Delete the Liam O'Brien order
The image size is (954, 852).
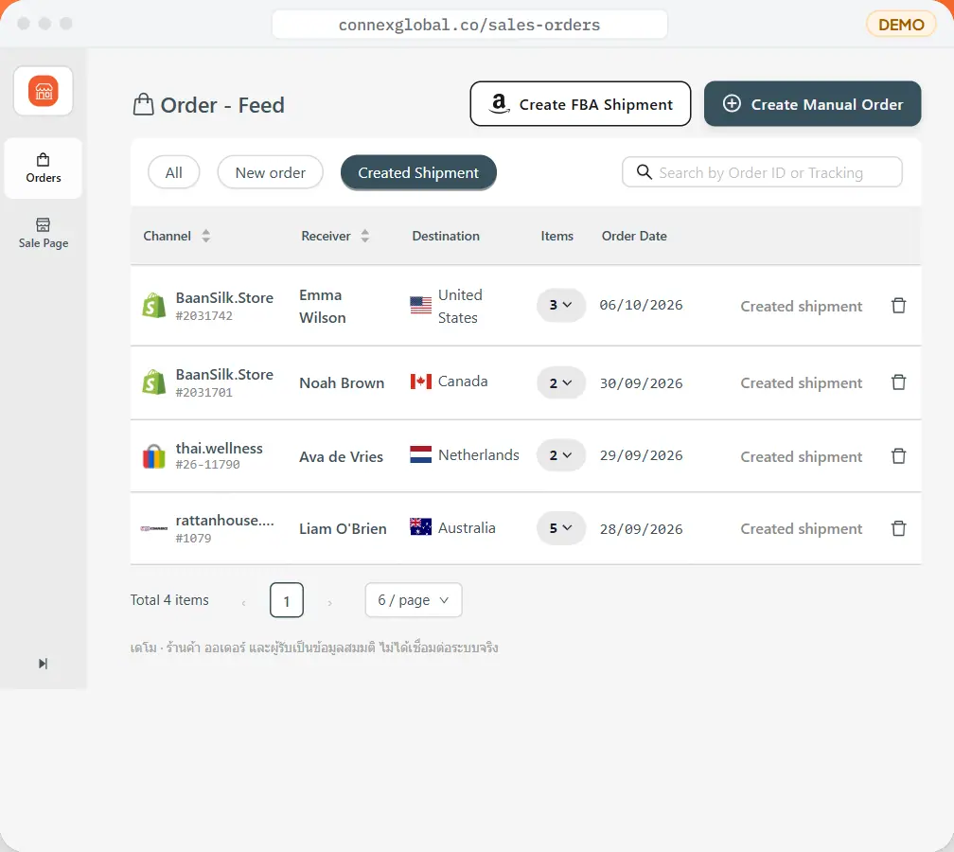(x=899, y=528)
